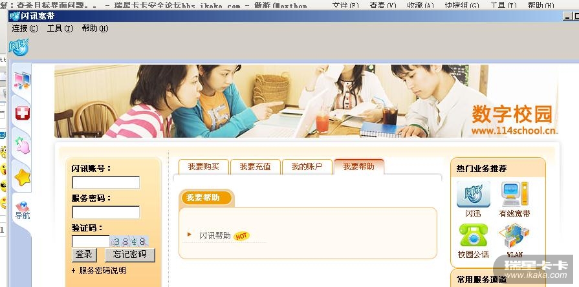The image size is (579, 287).
Task: Open the computers network sidebar icon
Action: click(22, 80)
